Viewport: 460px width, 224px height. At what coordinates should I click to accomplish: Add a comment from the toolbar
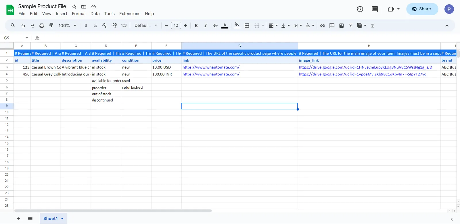[332, 25]
